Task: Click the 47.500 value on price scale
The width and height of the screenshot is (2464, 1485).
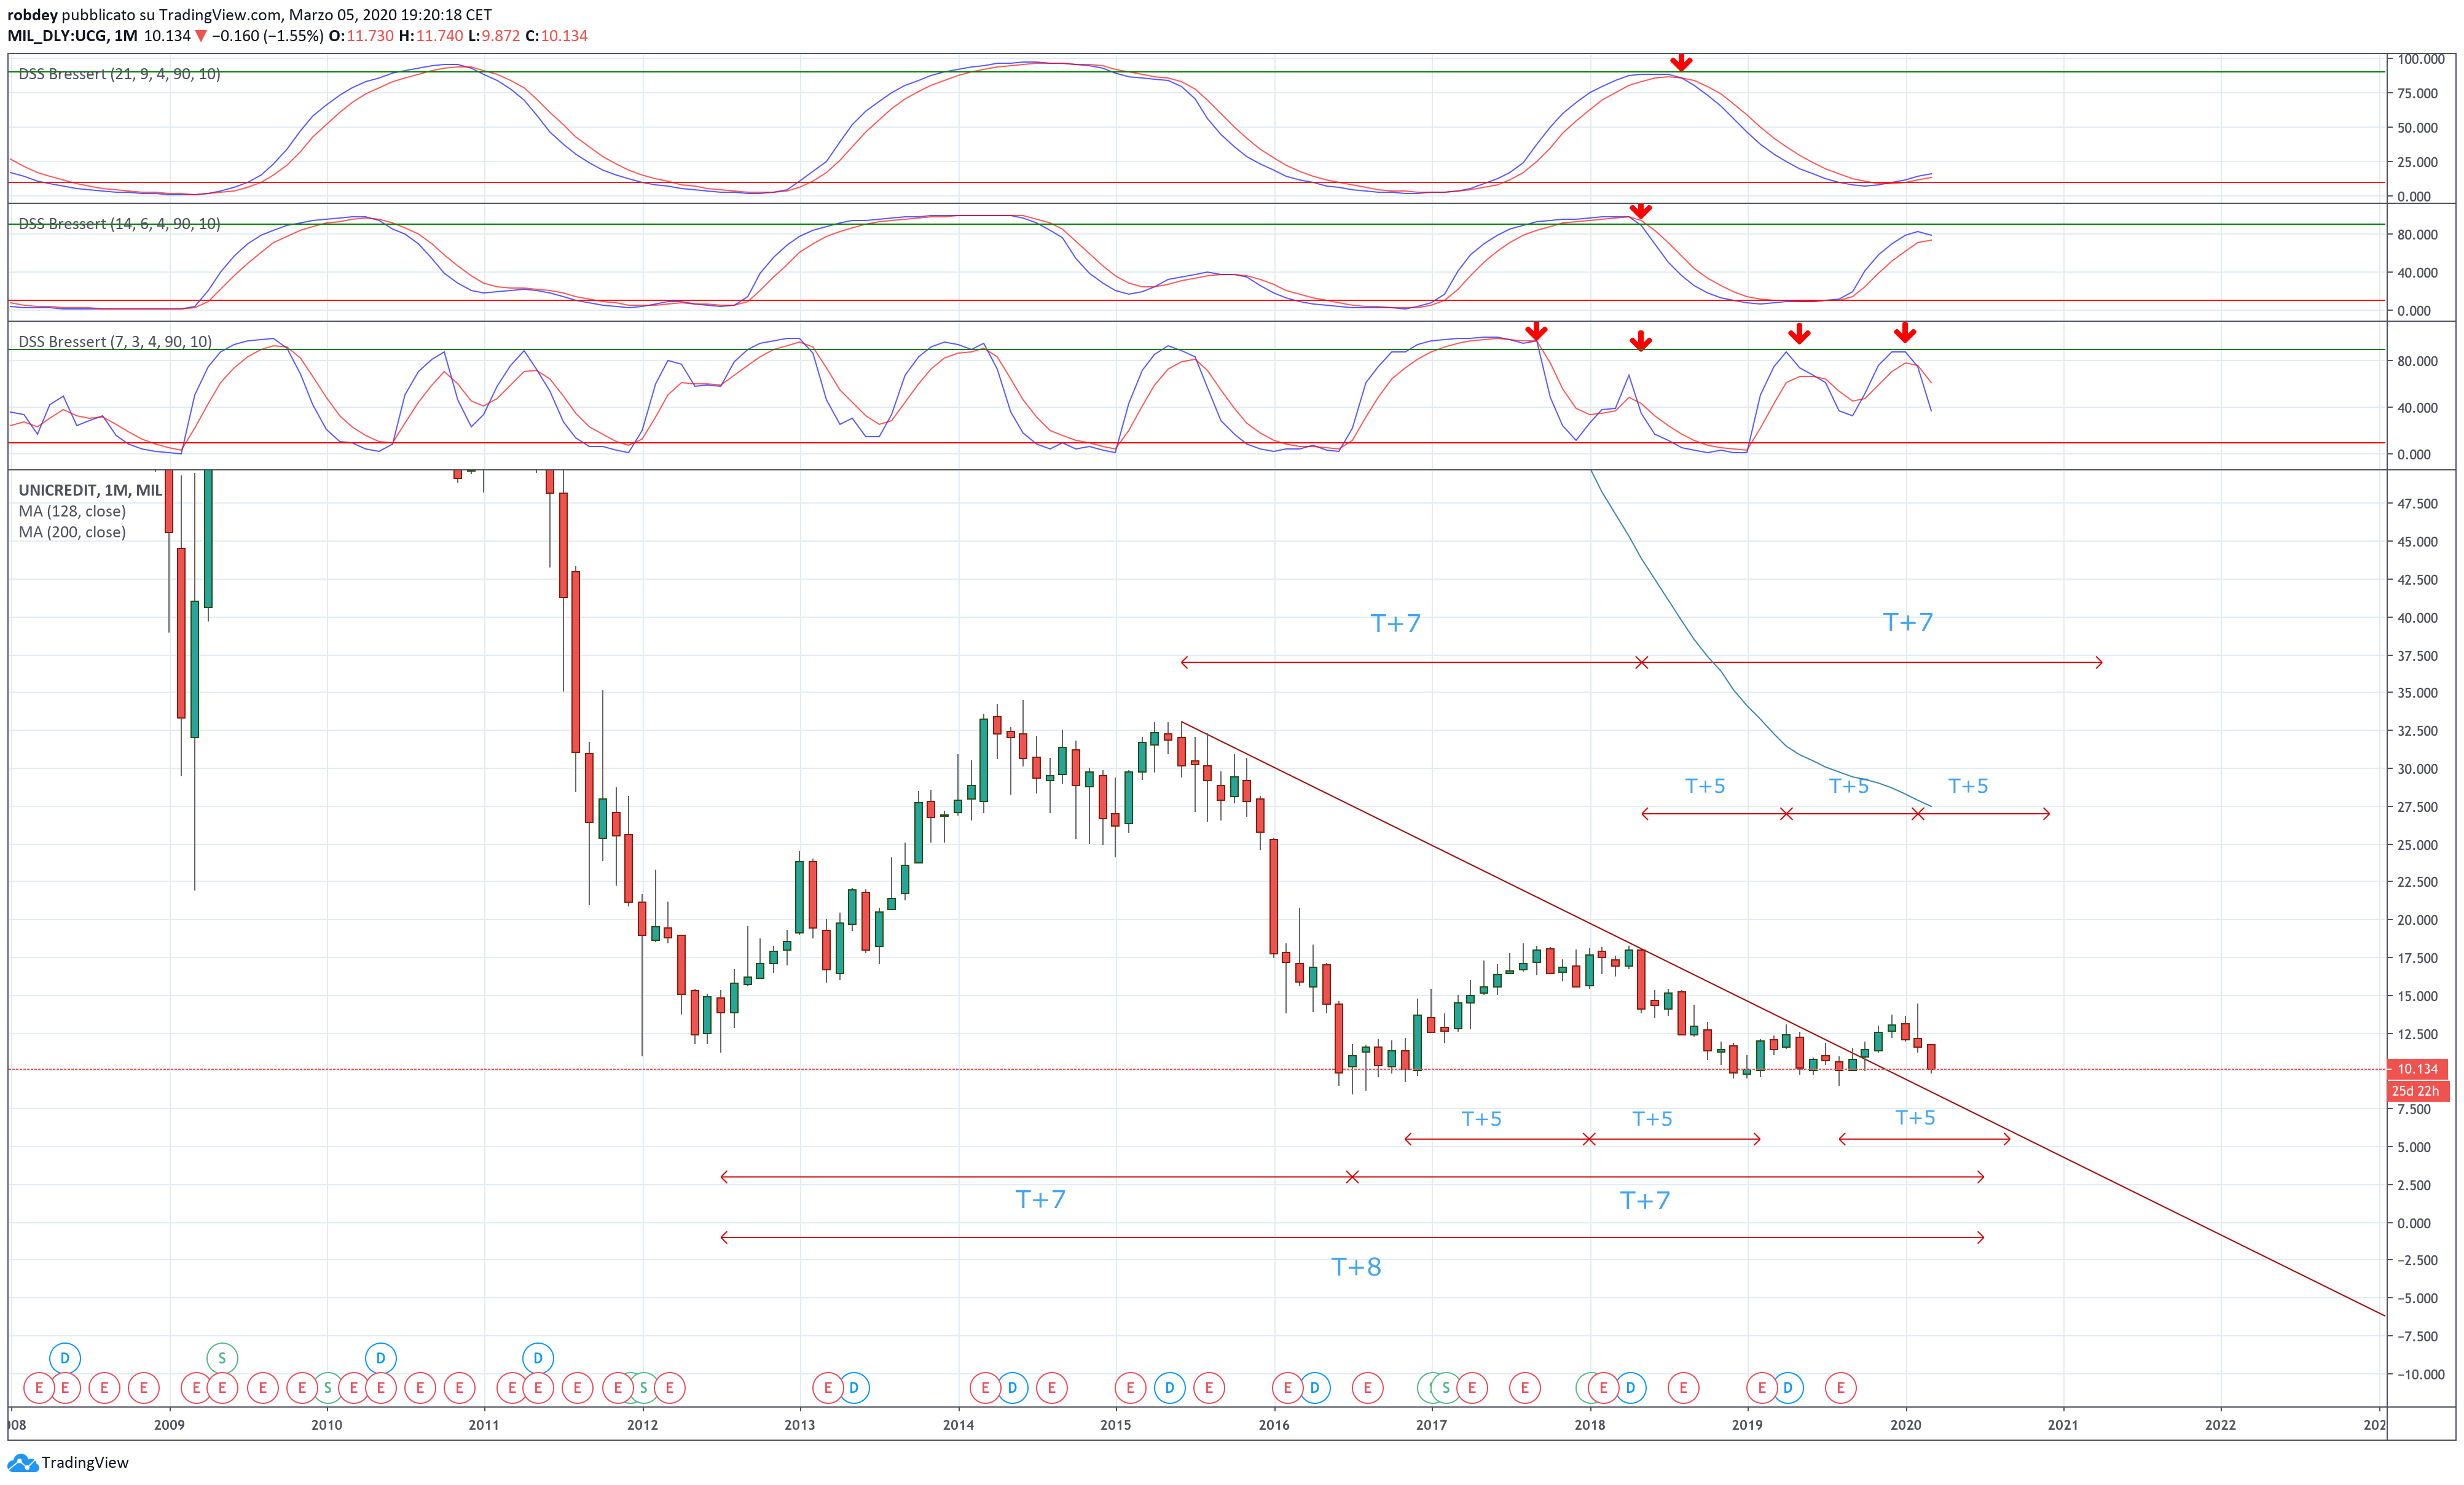Action: pyautogui.click(x=2417, y=504)
